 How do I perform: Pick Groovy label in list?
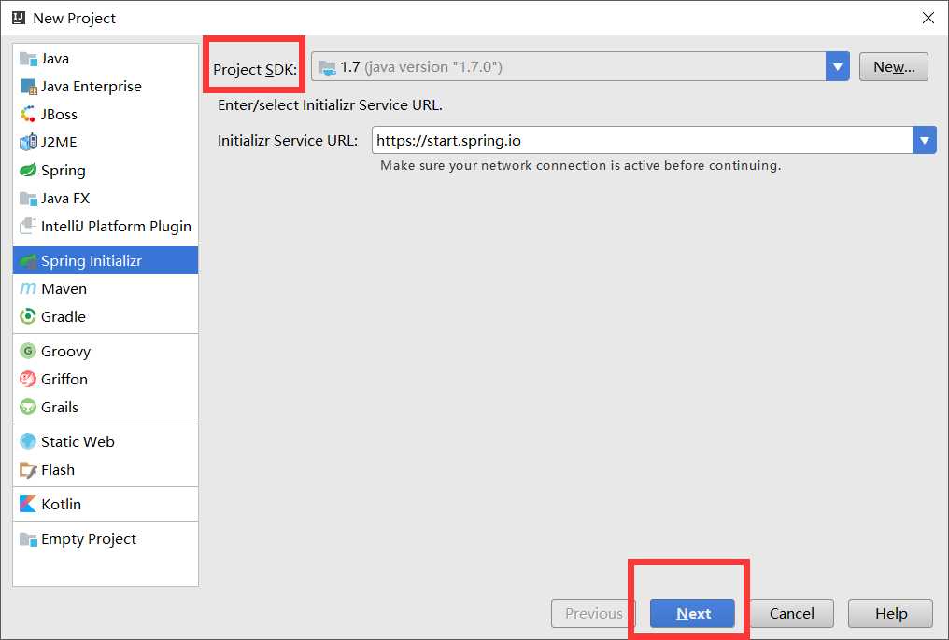pyautogui.click(x=66, y=352)
